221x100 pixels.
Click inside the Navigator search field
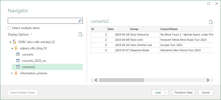point(43,21)
